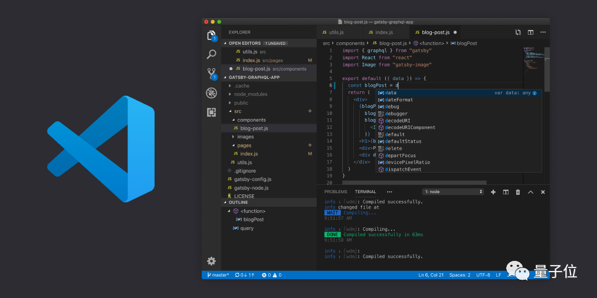Screen dimensions: 597x298
Task: Collapse <function> in the Outline panel
Action: click(x=229, y=211)
